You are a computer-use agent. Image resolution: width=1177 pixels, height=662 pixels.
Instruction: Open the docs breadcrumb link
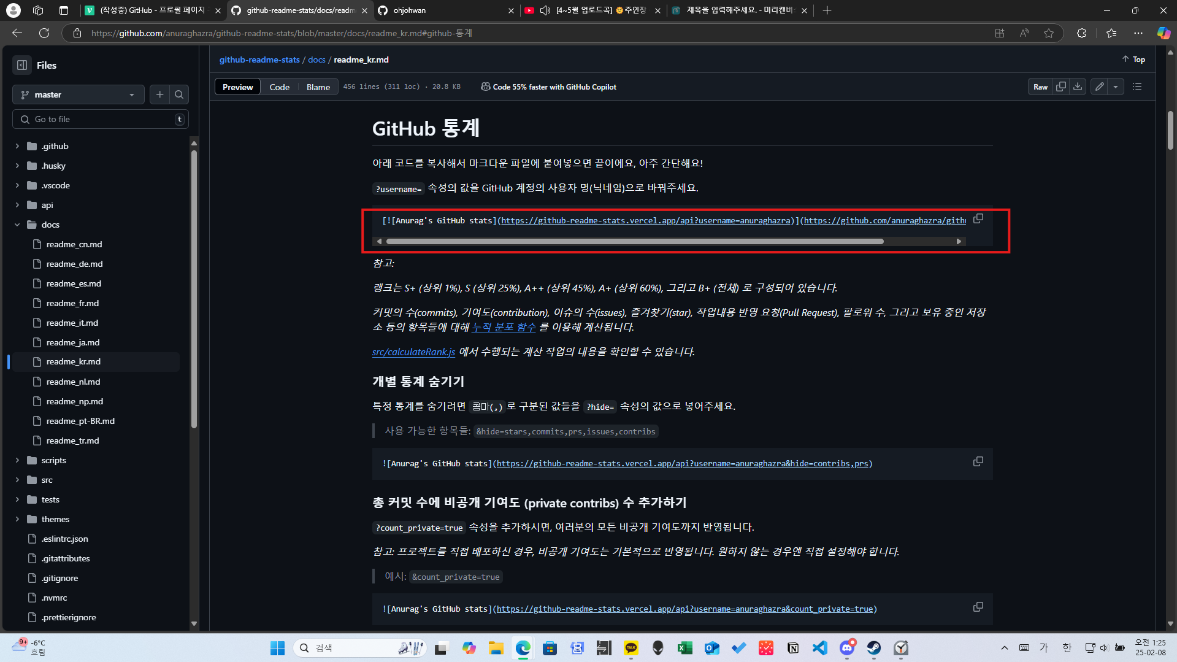(x=316, y=60)
